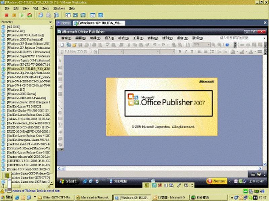The width and height of the screenshot is (269, 201).
Task: Select [Windows 2003 Server] in Favorites list
Action: pos(21,94)
